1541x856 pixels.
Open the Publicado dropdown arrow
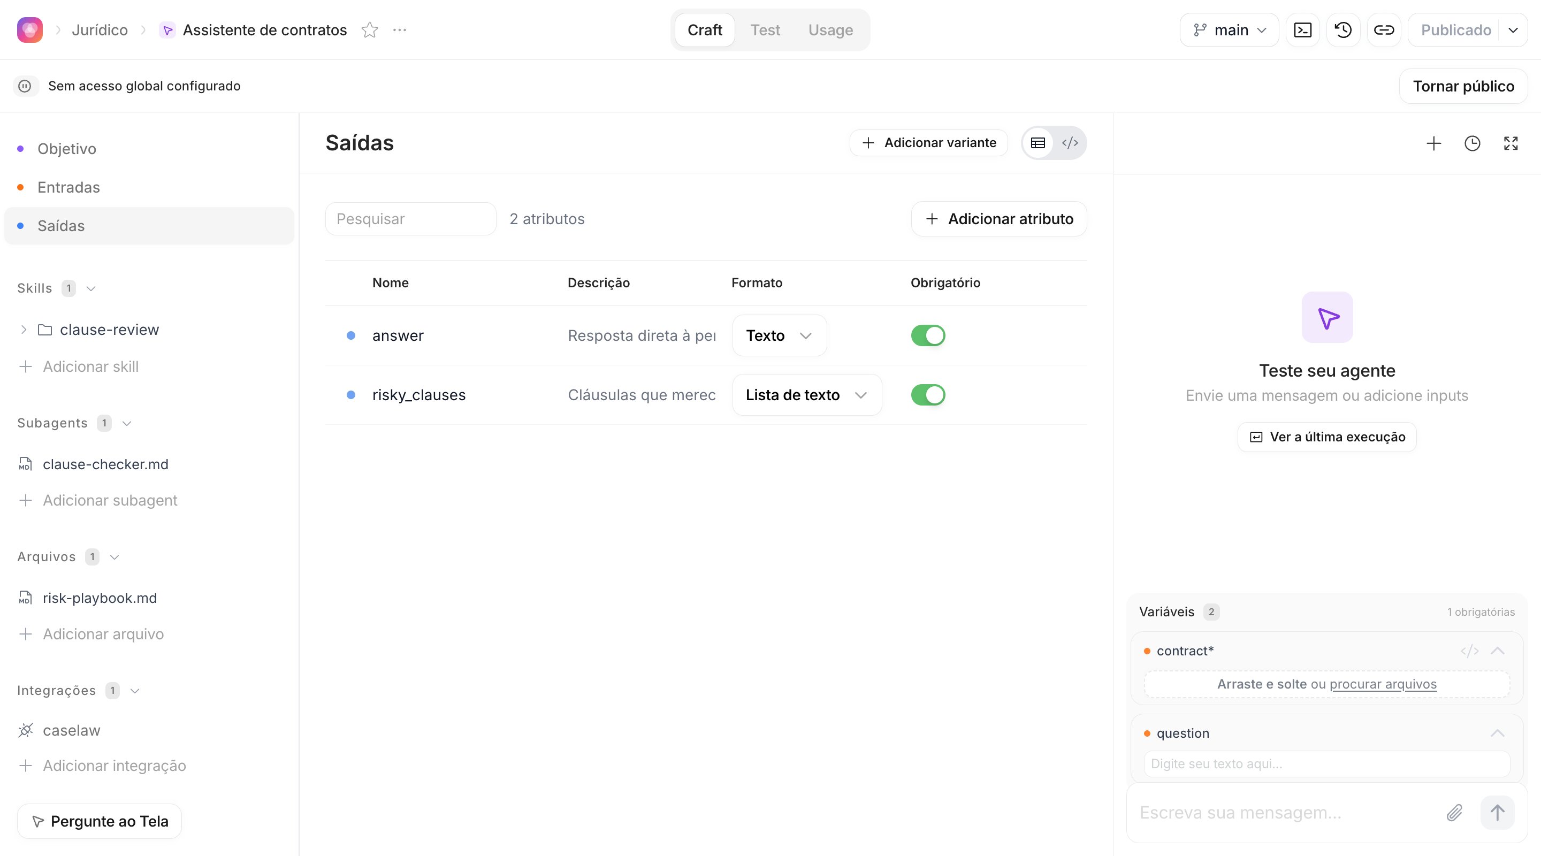(1513, 30)
